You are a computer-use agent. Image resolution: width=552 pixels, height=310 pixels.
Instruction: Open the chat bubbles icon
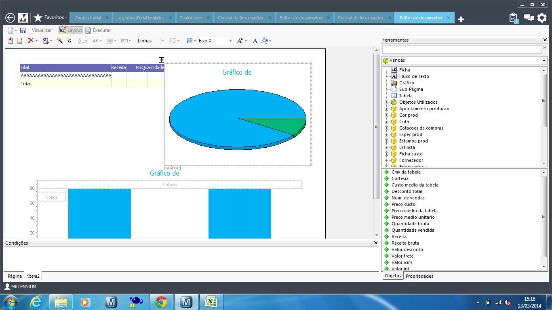[x=528, y=18]
